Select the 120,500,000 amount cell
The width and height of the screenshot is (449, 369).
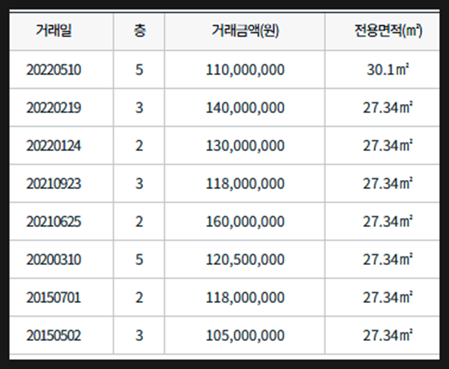point(245,260)
